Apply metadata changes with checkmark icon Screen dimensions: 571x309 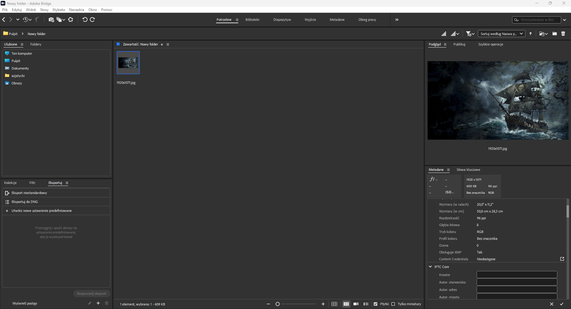(x=561, y=304)
